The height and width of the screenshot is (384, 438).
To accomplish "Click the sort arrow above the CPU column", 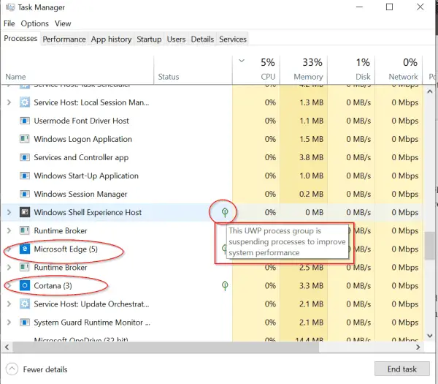I will (242, 61).
